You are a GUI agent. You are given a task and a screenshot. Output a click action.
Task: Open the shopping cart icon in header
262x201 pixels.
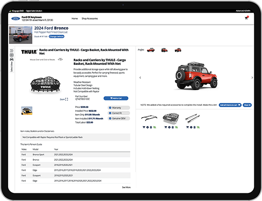tap(246, 18)
